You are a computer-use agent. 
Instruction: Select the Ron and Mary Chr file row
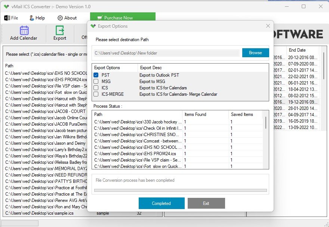tap(45, 207)
